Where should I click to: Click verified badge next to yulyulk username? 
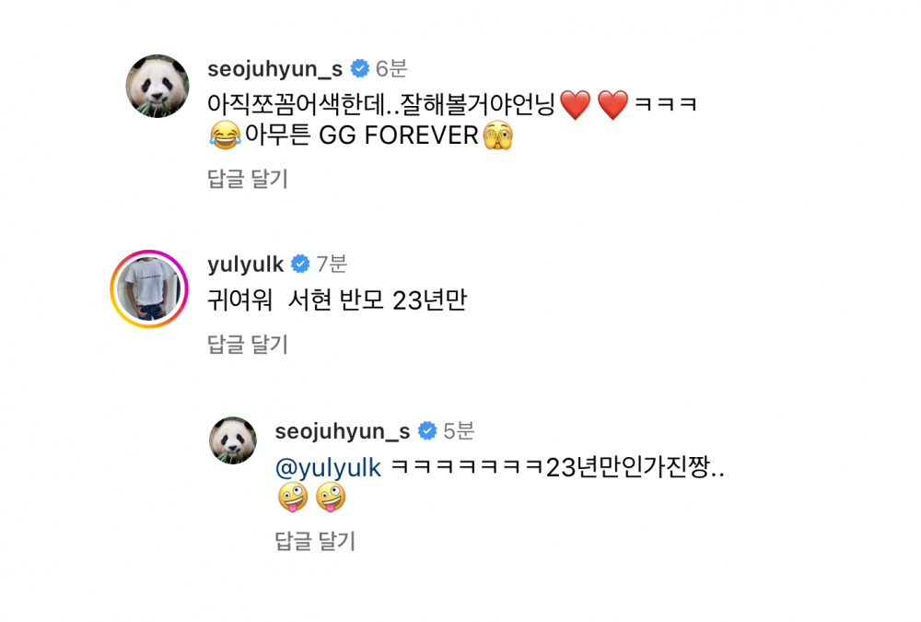(300, 264)
